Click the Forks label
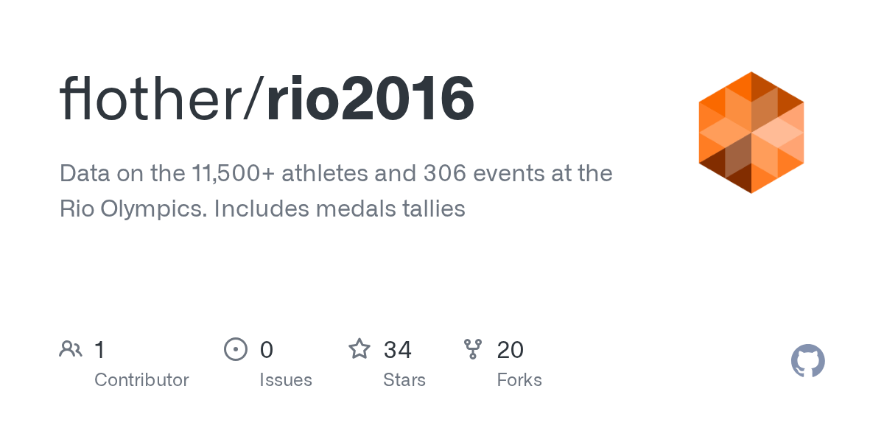884x442 pixels. coord(519,380)
